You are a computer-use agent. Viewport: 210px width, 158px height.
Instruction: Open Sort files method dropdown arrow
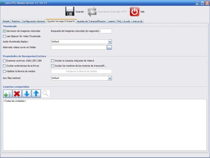click(110, 78)
